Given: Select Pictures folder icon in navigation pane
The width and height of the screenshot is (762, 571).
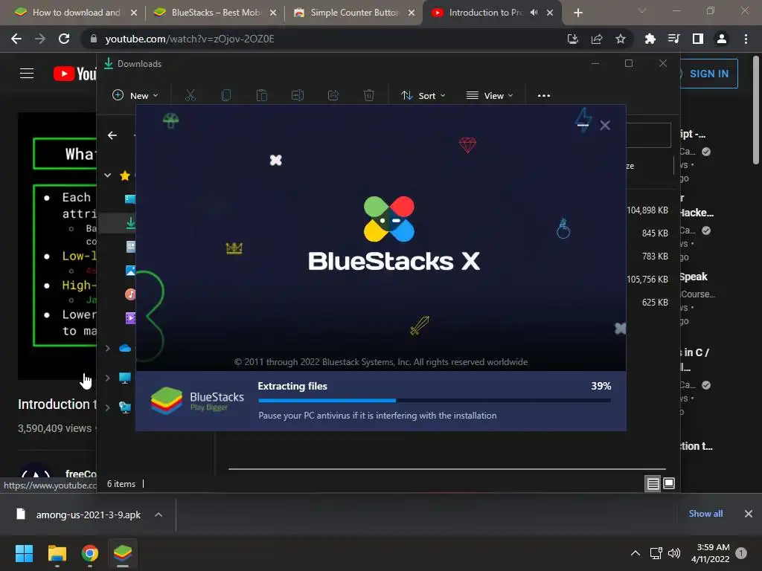Looking at the screenshot, I should click(130, 271).
